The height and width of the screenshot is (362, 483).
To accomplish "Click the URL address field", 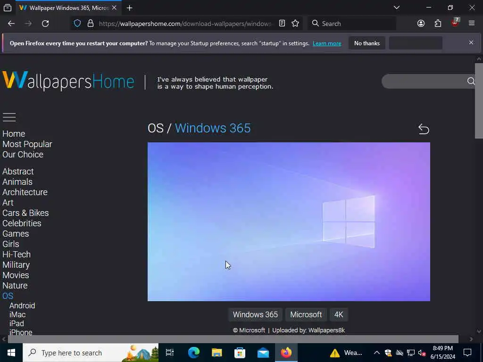I will tap(185, 24).
